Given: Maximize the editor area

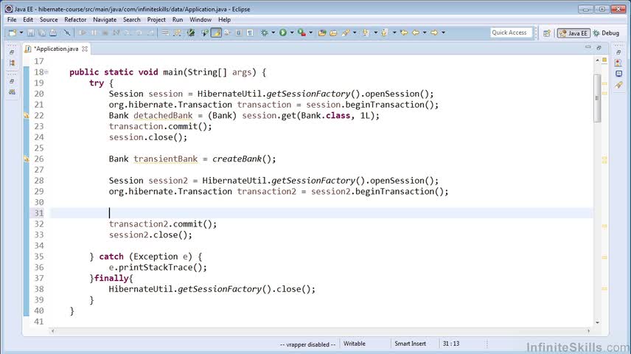Looking at the screenshot, I should tap(599, 47).
